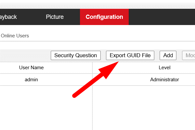Image resolution: width=195 pixels, height=130 pixels.
Task: Click gray toolbar strip left of Security Question
Action: click(25, 56)
